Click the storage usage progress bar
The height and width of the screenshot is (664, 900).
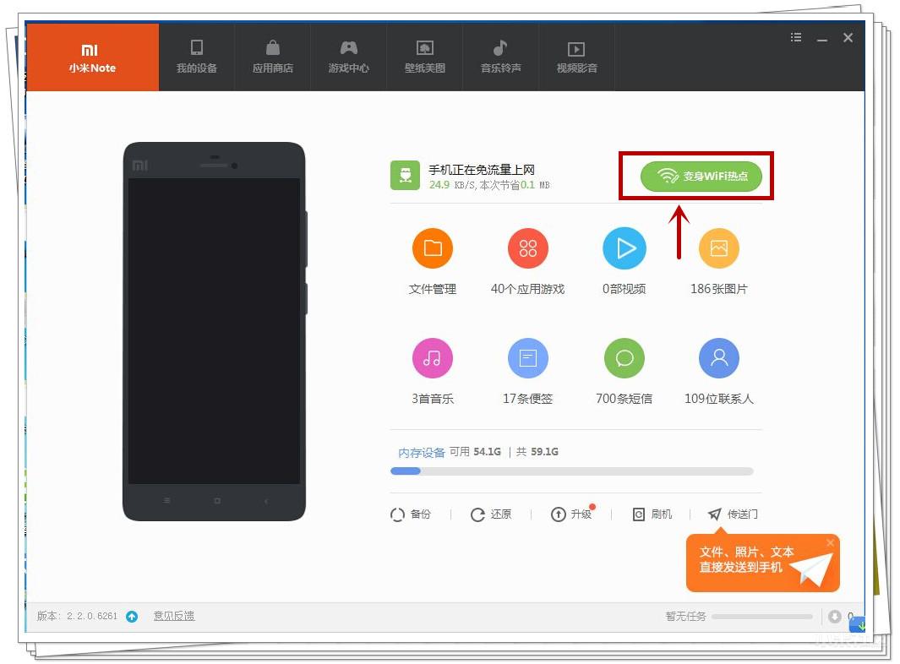coord(571,471)
